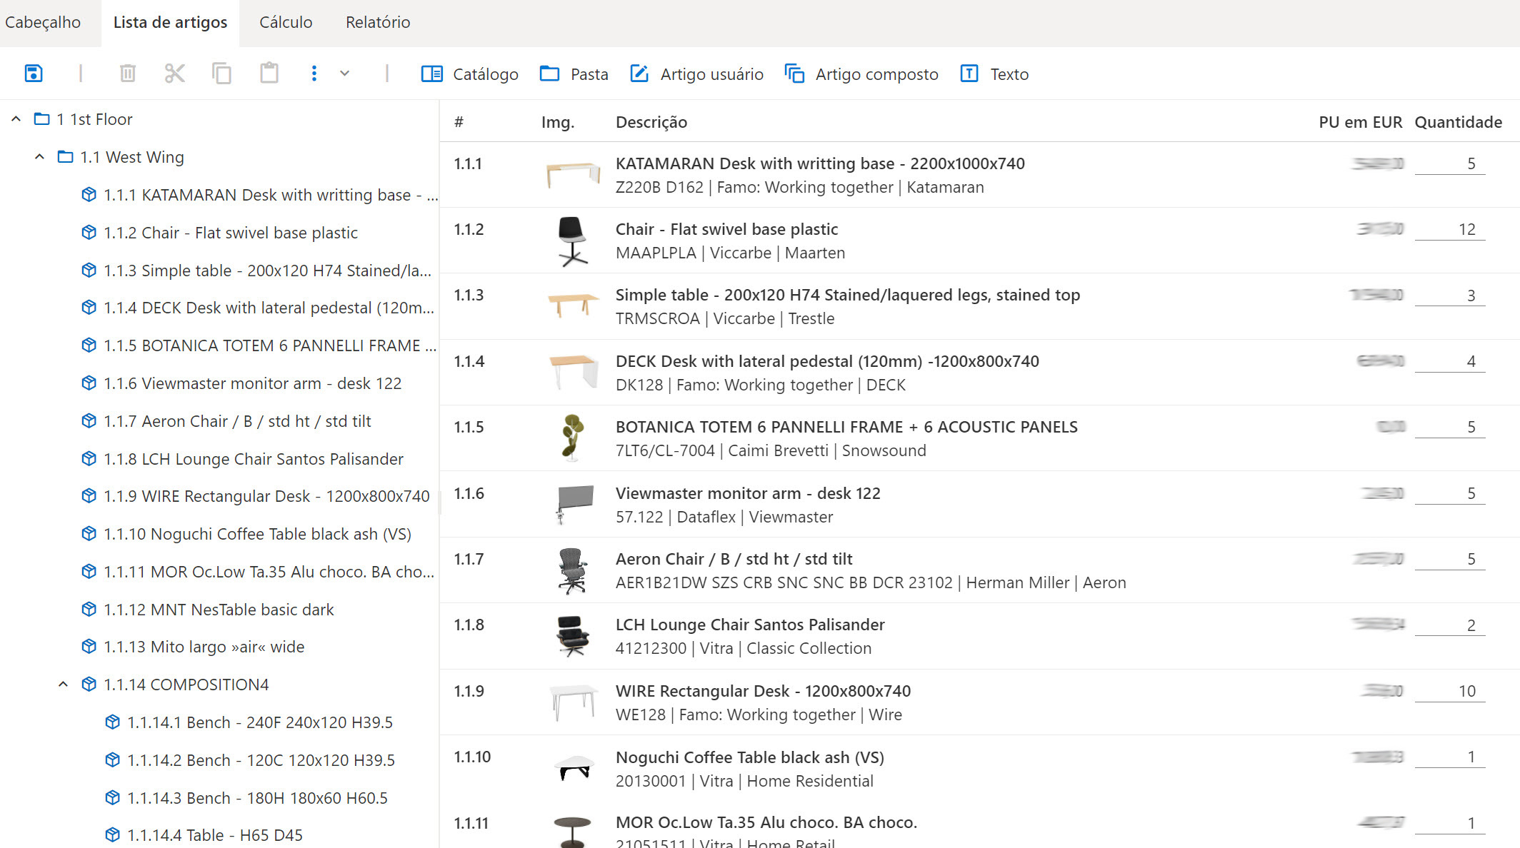Create an Artigo composto
The image size is (1520, 848).
(861, 74)
